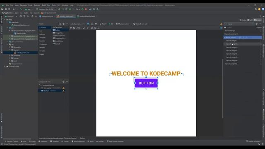
Task: Pick TextView from the palette
Action: point(57,27)
